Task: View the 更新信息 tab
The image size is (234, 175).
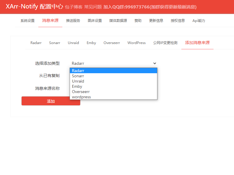Action: [156, 21]
